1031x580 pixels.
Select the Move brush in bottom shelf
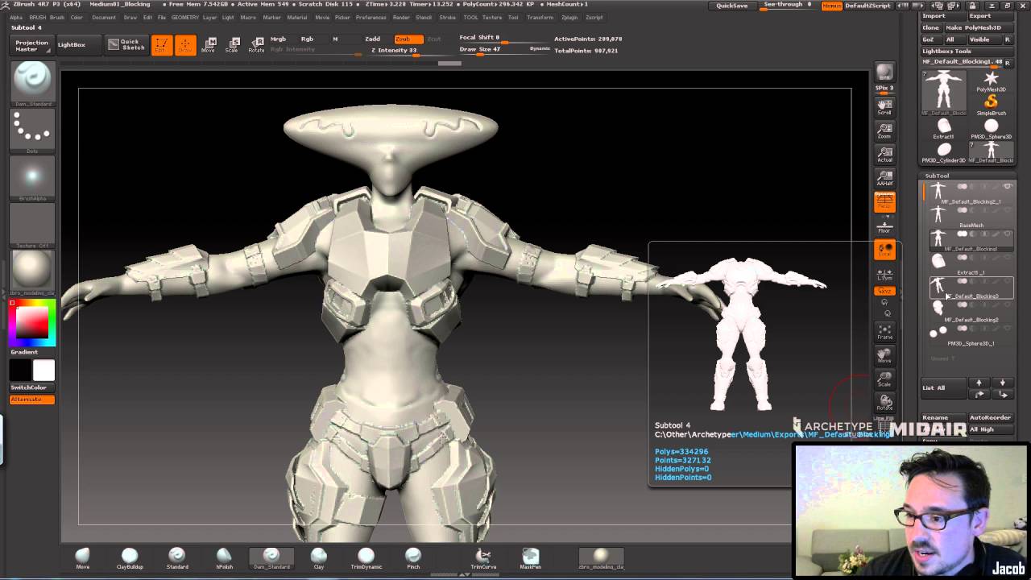point(82,557)
